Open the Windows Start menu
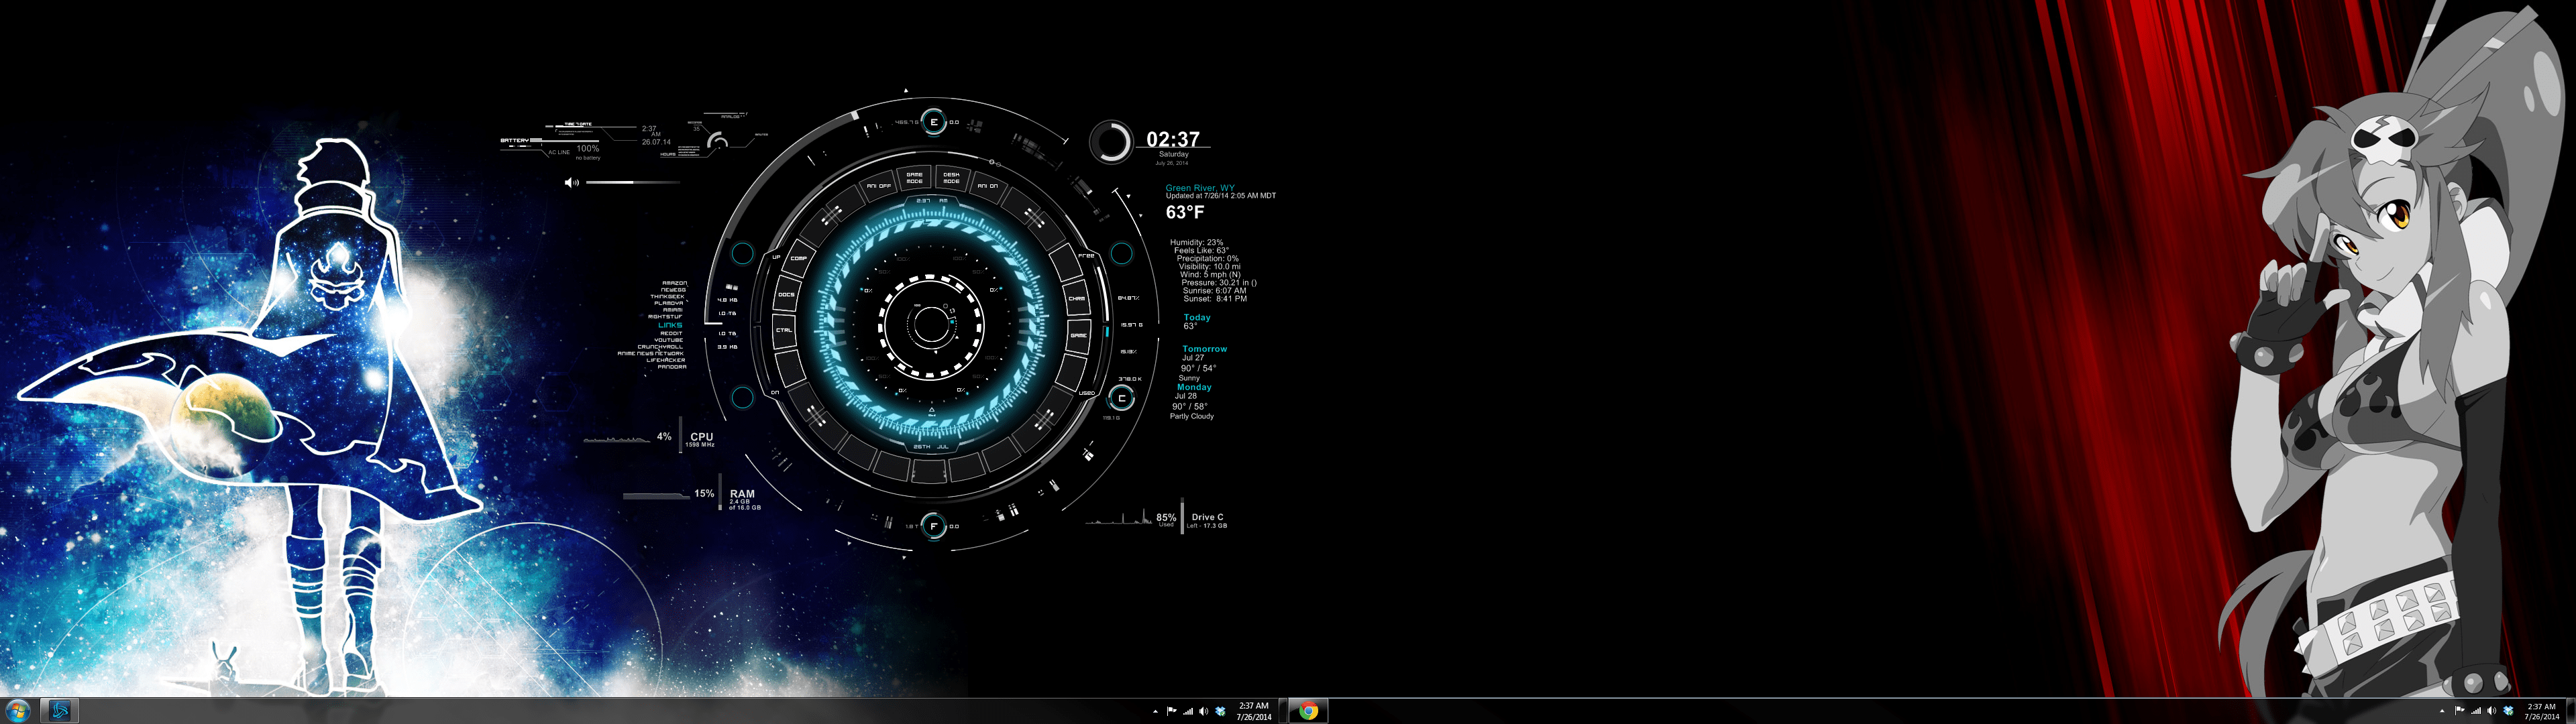Image resolution: width=2576 pixels, height=724 pixels. coord(18,711)
